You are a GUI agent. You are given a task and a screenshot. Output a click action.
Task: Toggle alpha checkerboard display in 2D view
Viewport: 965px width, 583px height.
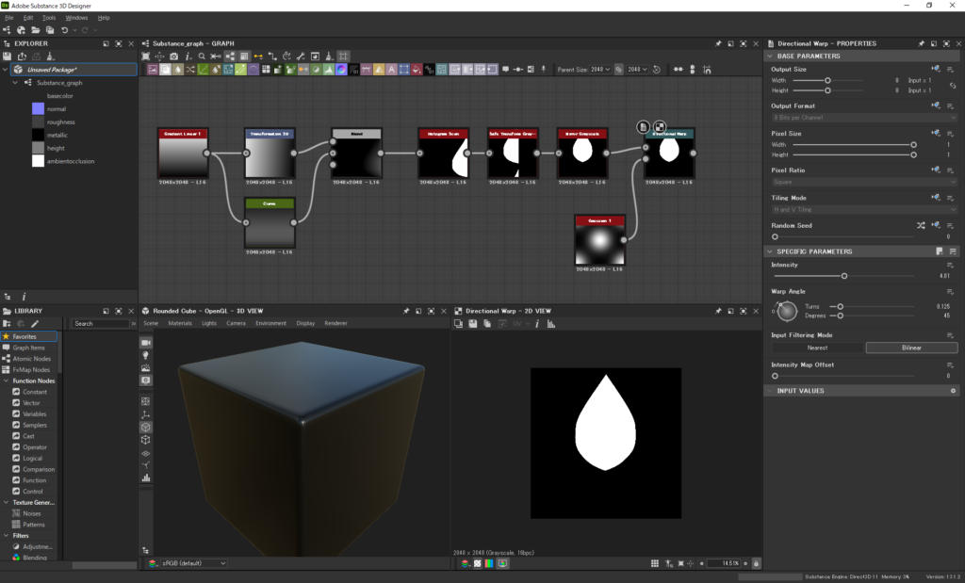tap(477, 563)
